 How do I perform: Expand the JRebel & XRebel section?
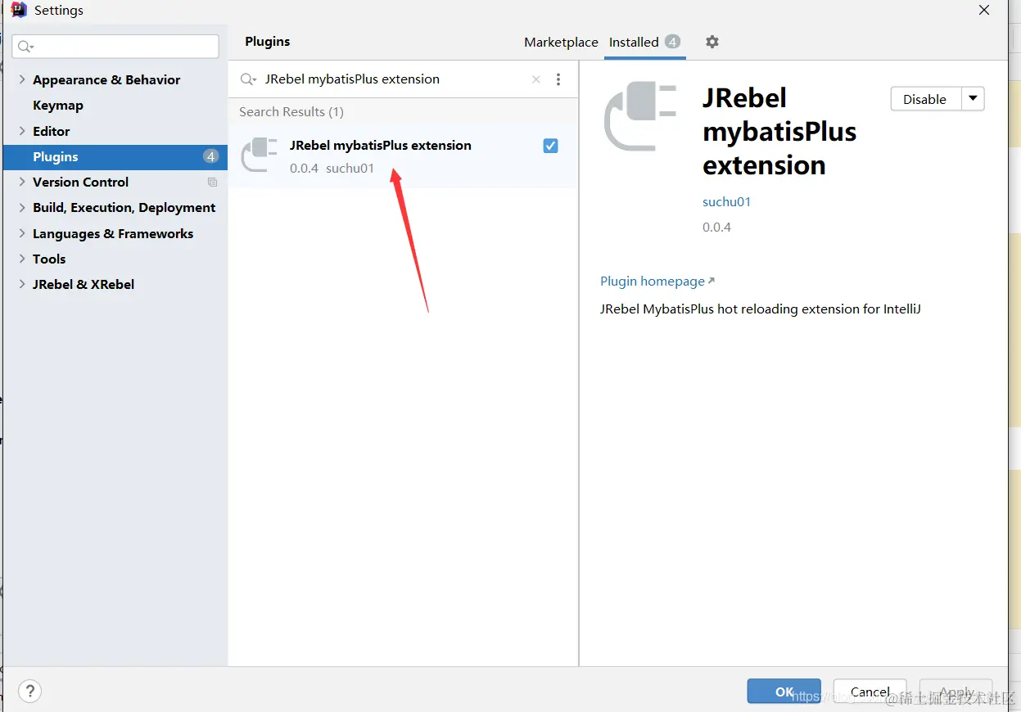coord(21,284)
